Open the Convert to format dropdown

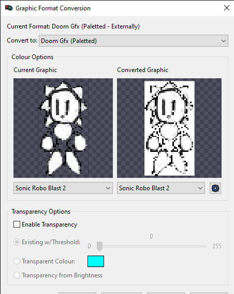(134, 40)
